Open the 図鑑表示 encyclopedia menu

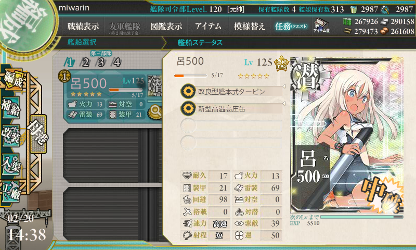point(166,26)
